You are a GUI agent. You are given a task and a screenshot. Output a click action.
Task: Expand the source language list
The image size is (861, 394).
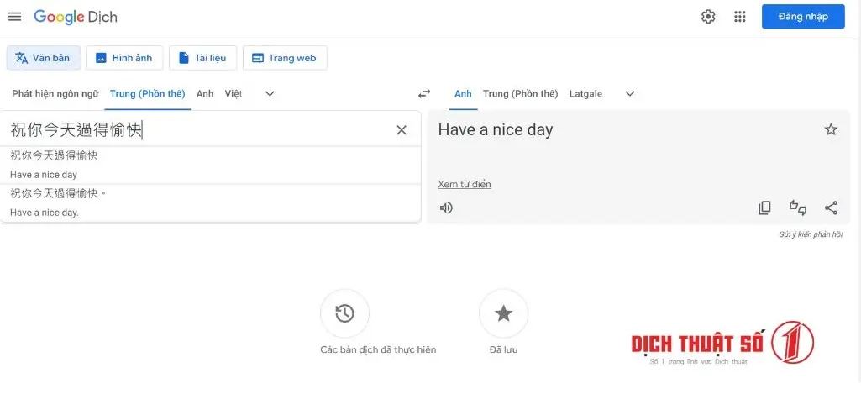click(x=270, y=94)
